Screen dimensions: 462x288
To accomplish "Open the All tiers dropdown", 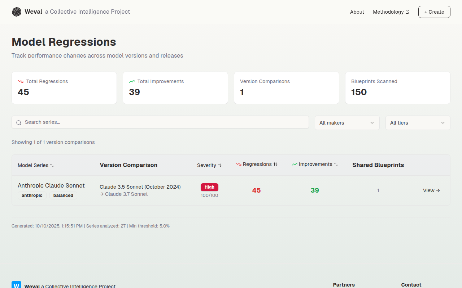I will pyautogui.click(x=418, y=123).
